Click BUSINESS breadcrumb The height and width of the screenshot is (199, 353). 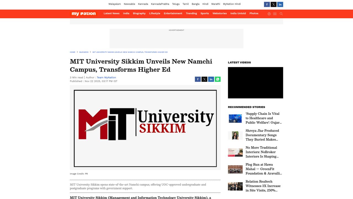tap(84, 52)
